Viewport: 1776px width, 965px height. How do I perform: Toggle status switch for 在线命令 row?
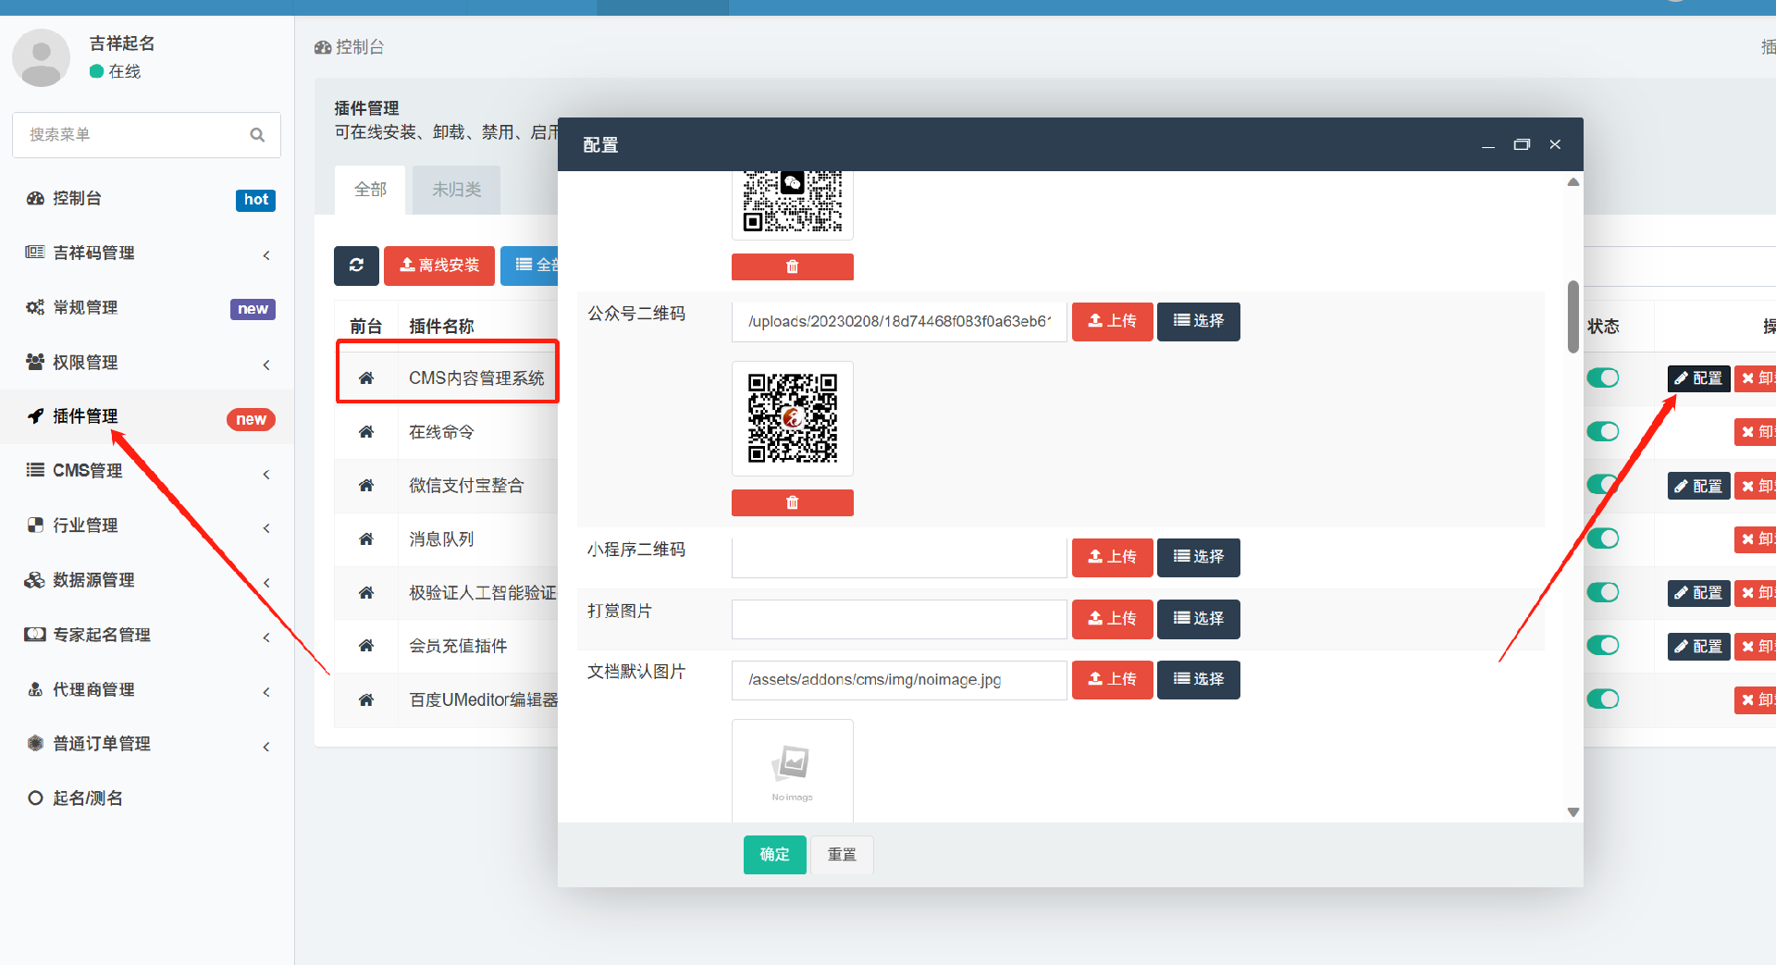coord(1603,432)
